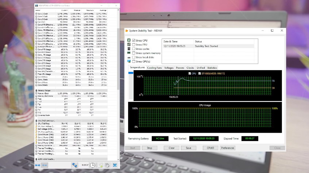This screenshot has height=173, width=309.
Task: Enable the Stress FPU checkbox
Action: pyautogui.click(x=134, y=44)
